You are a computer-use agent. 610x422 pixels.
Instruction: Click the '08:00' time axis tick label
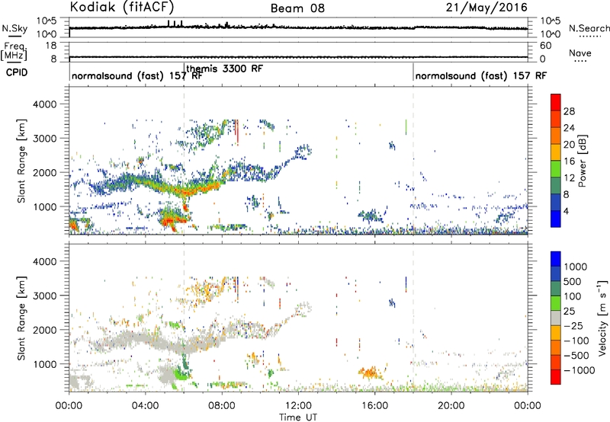pyautogui.click(x=222, y=406)
